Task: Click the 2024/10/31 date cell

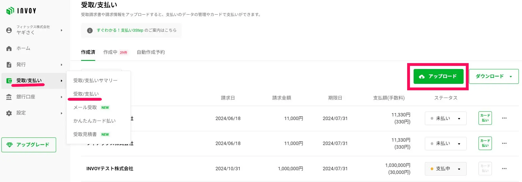Action: (228, 169)
